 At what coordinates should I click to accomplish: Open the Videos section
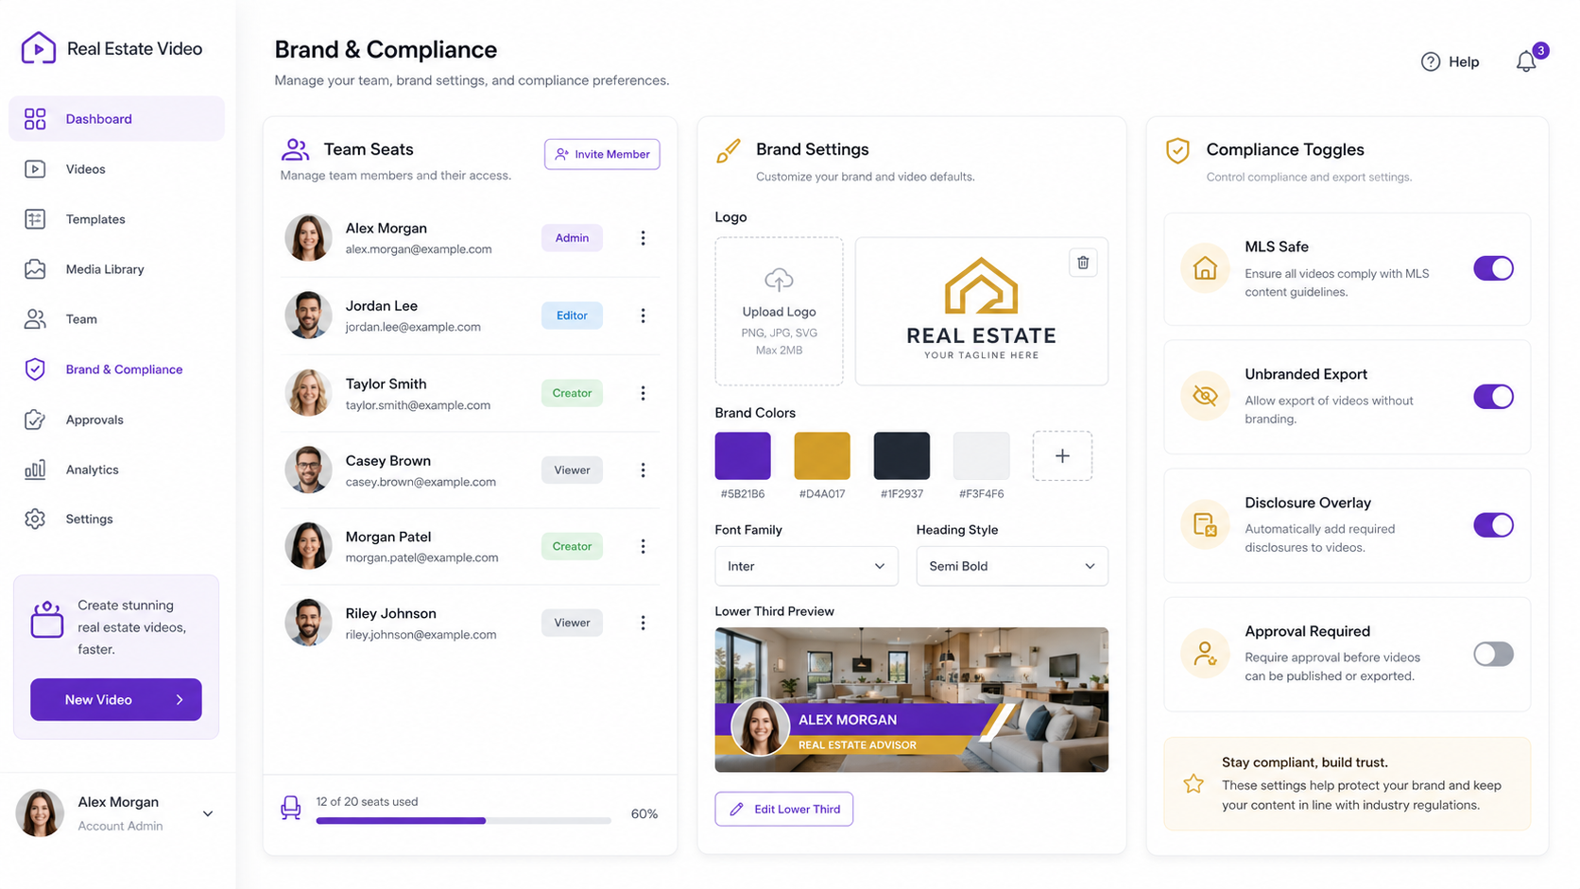coord(116,169)
